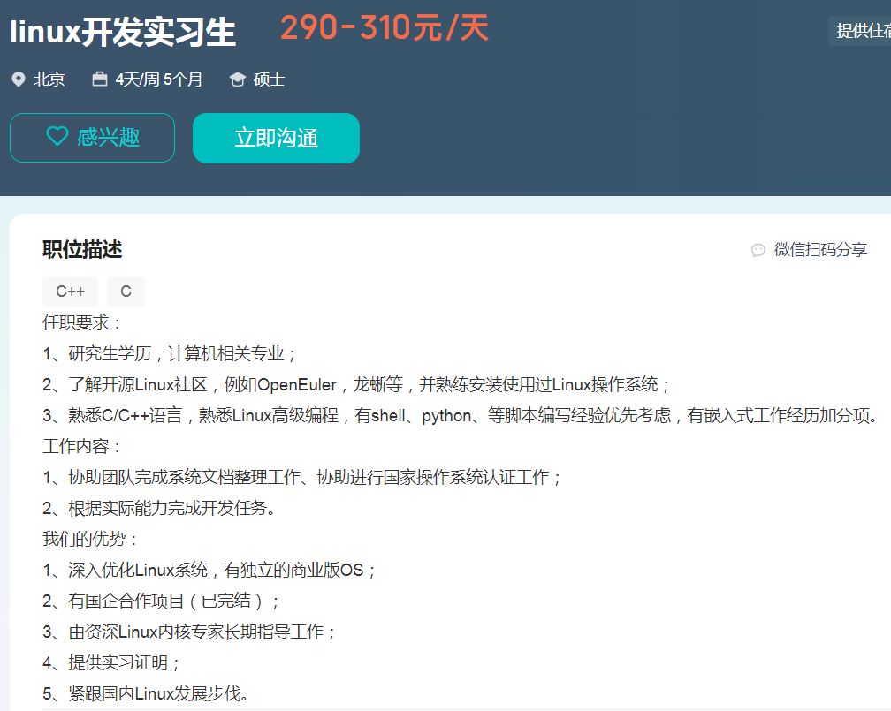This screenshot has width=891, height=711.
Task: Select the single C skill tag
Action: point(126,291)
